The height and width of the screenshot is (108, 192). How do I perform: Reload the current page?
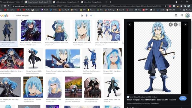pos(5,6)
